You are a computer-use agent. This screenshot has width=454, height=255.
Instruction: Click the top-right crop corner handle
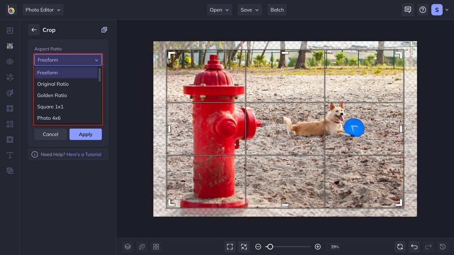click(399, 55)
